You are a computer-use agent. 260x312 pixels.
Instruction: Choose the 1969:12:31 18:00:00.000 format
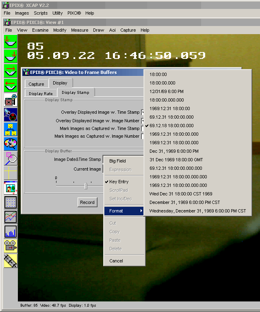[x=198, y=143]
